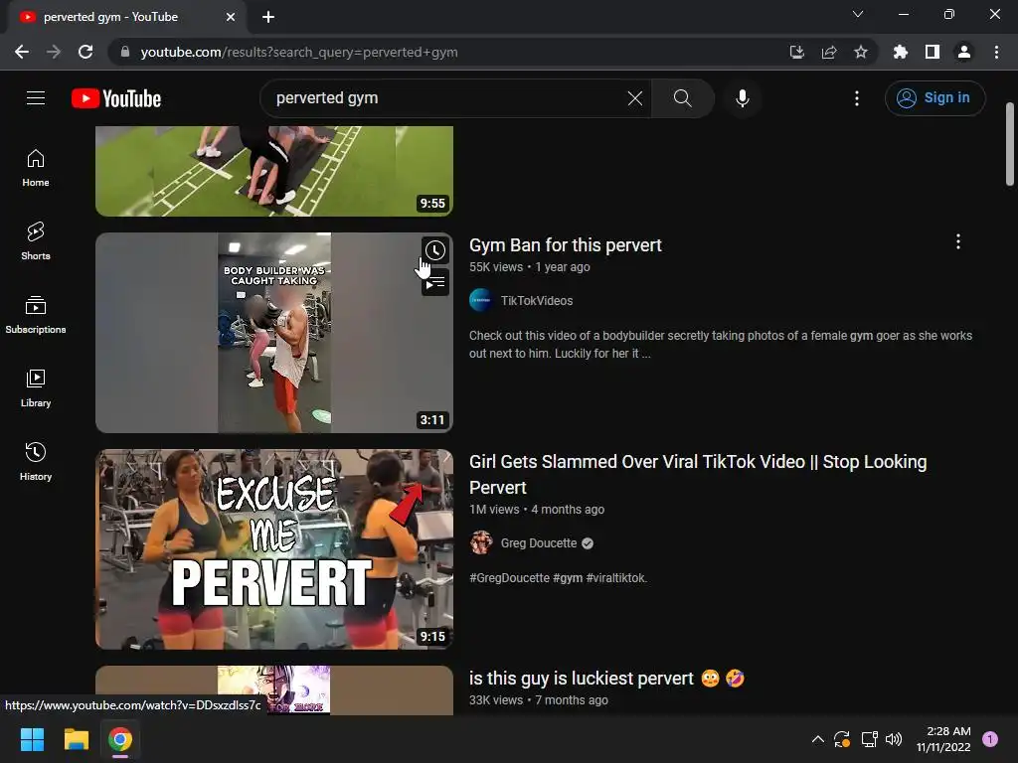Screen dimensions: 1018x763
Task: Click the browser address bar URL
Action: 299,52
